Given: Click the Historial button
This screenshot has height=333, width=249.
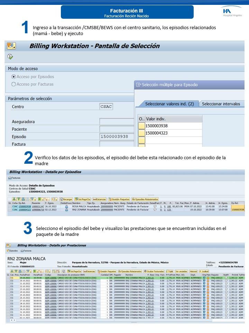Looking at the screenshot, I should tap(193, 271).
